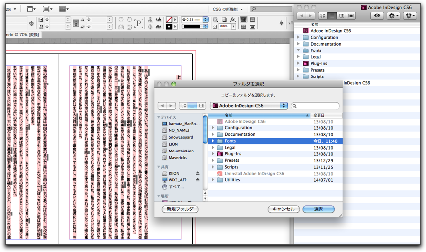Open the control panel flyout menu icon
The width and height of the screenshot is (426, 252).
point(290,23)
